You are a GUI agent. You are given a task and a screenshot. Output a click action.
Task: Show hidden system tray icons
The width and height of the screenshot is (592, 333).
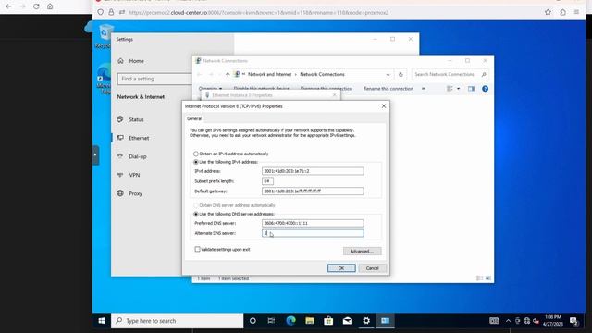[508, 321]
